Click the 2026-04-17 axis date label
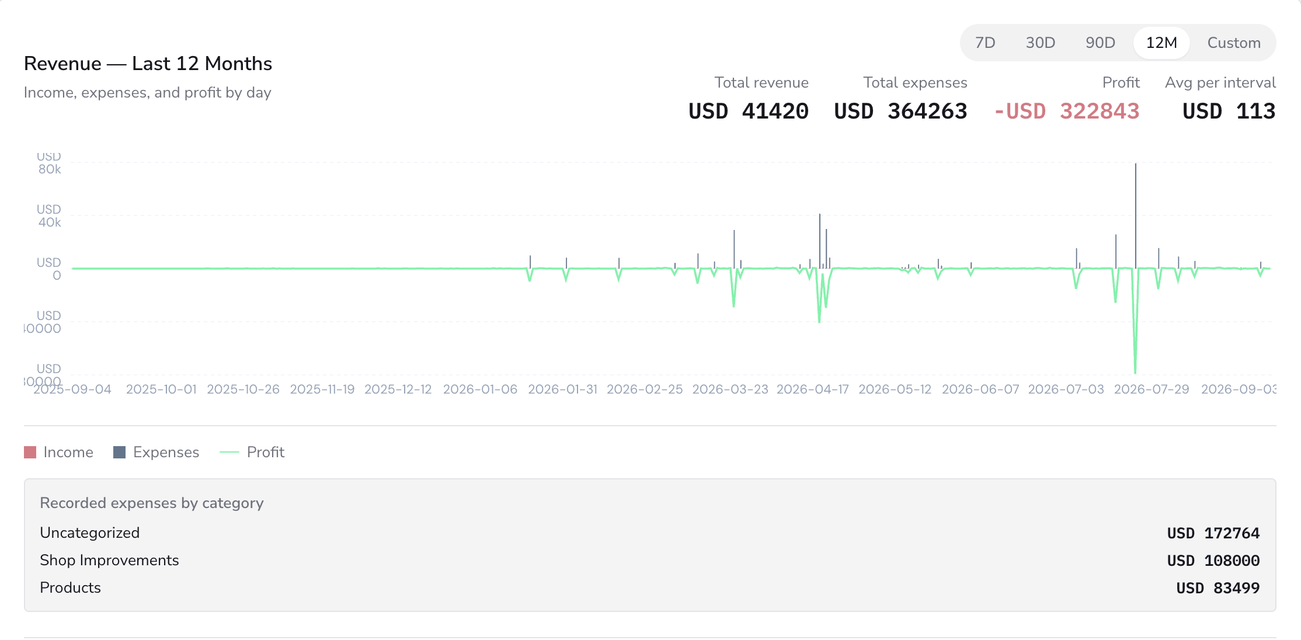The width and height of the screenshot is (1301, 640). pos(812,389)
